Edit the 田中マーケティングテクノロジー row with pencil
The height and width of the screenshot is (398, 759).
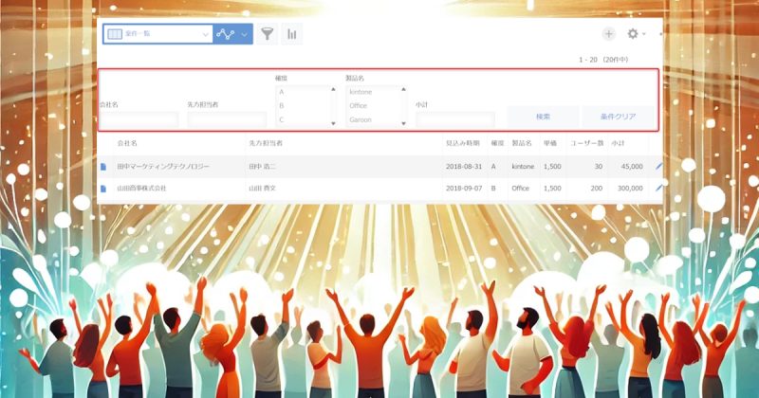click(x=658, y=167)
